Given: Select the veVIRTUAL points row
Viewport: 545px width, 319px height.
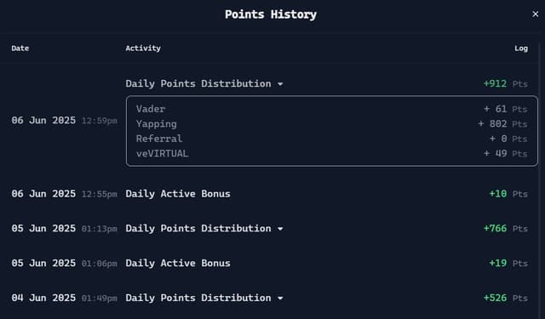Looking at the screenshot, I should pyautogui.click(x=331, y=153).
